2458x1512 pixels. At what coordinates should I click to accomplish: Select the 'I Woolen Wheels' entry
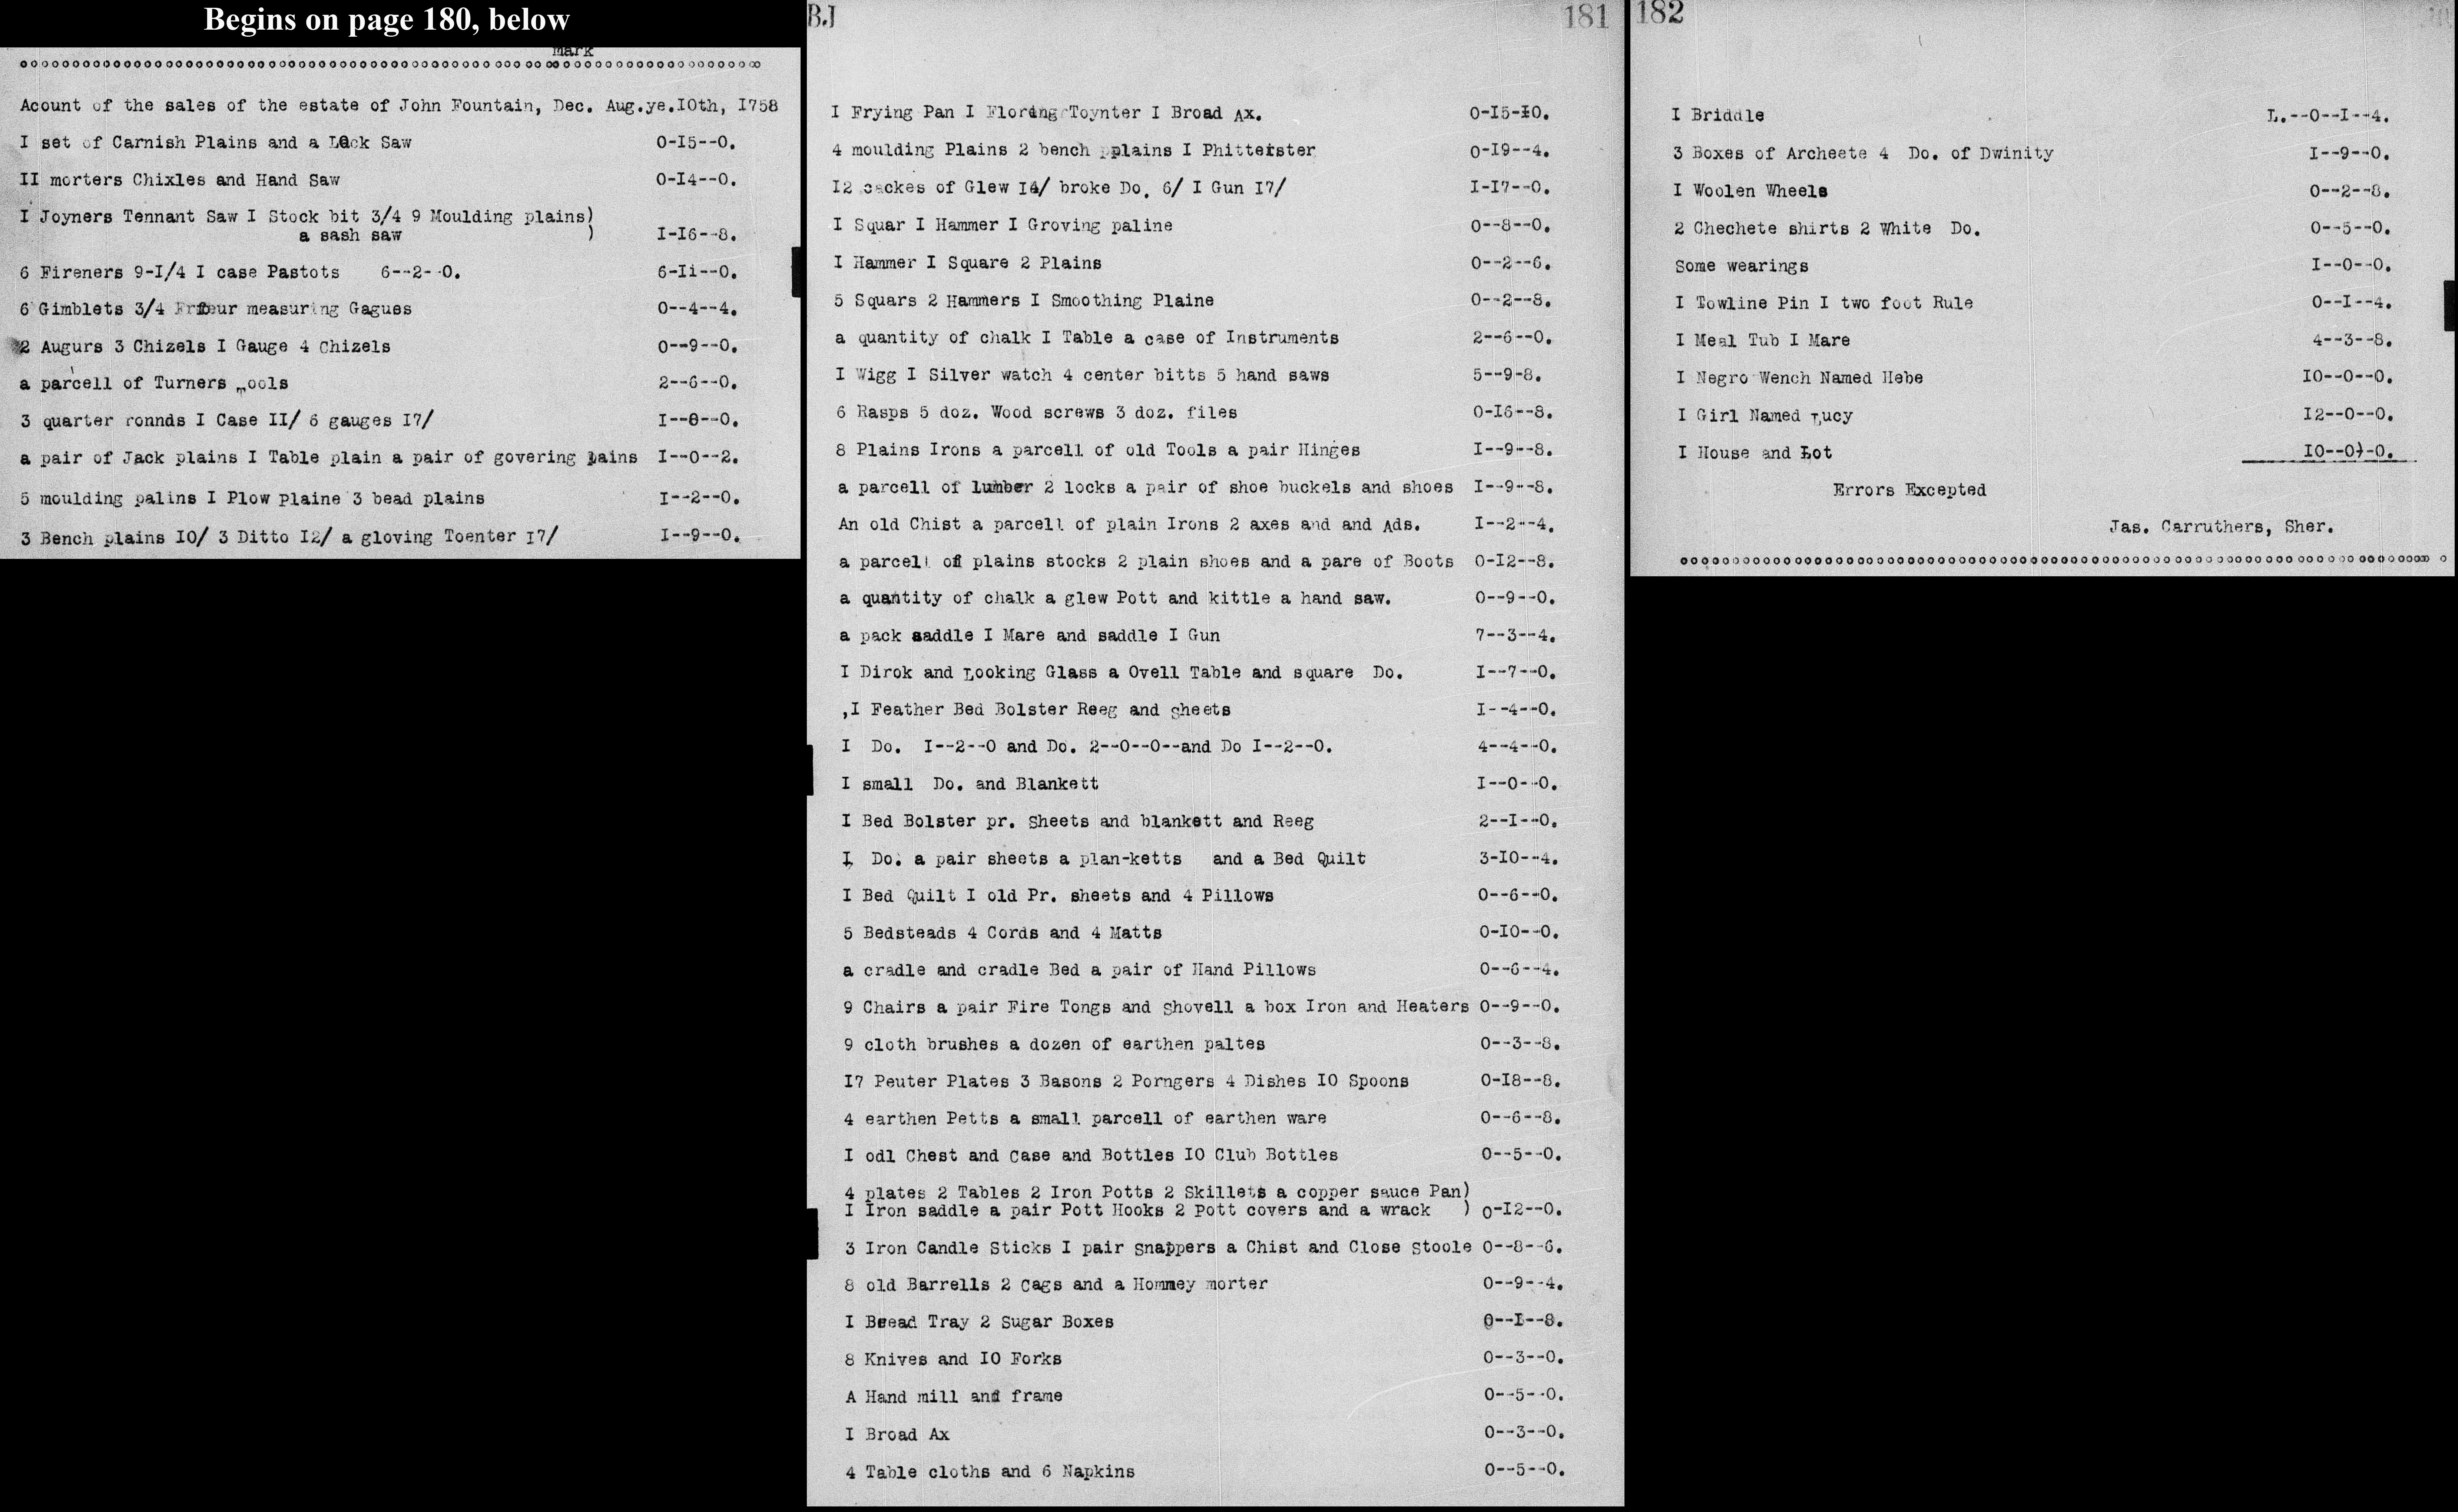[1751, 190]
